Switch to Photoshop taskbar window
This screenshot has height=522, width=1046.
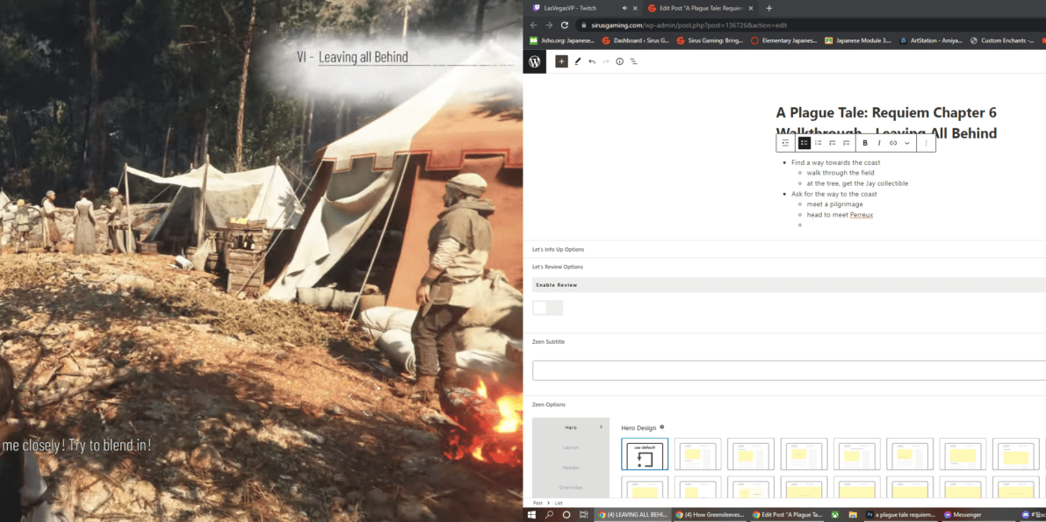pyautogui.click(x=900, y=515)
